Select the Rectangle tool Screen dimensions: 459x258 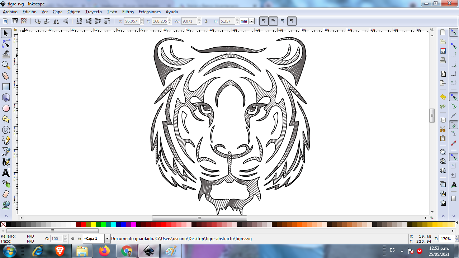6,87
